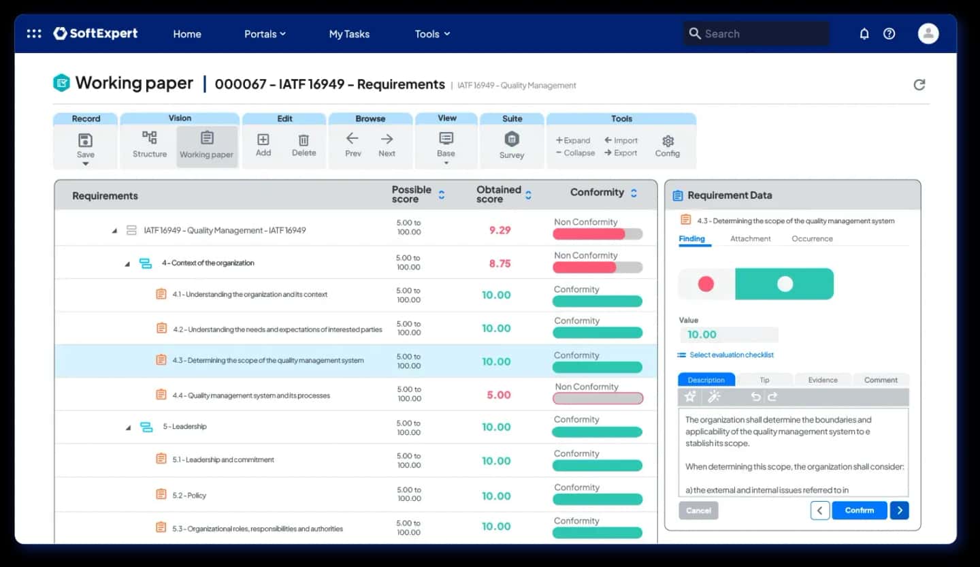Sort by Conformity column arrows
980x567 pixels.
coord(634,193)
